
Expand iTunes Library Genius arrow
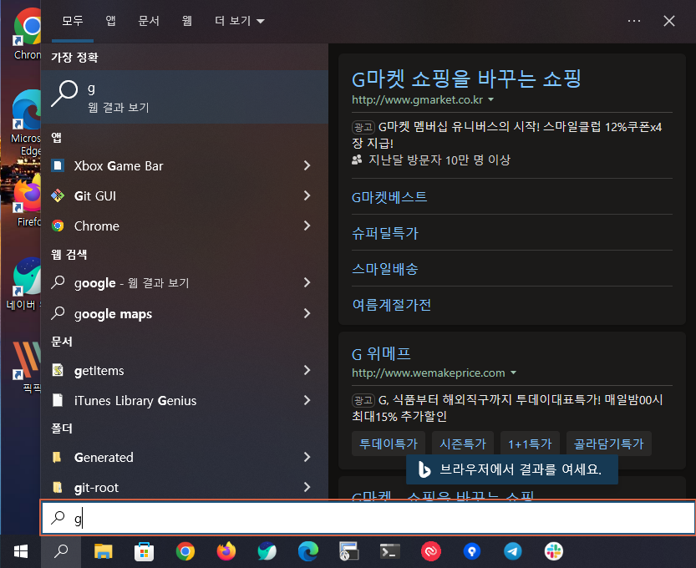(307, 401)
